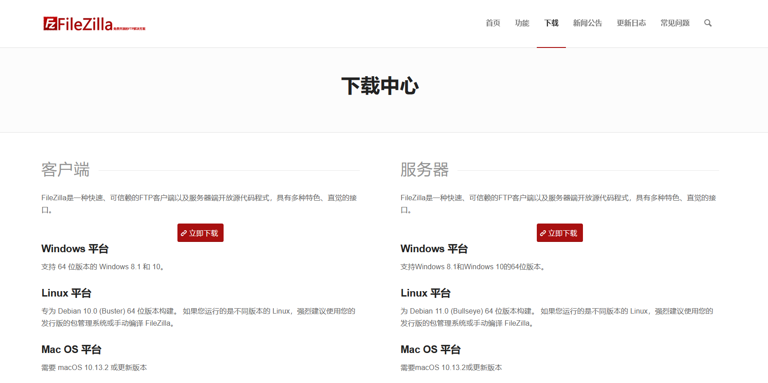768x383 pixels.
Task: Click 需要 macOS 10.13.2 text under 客户端
Action: point(94,367)
